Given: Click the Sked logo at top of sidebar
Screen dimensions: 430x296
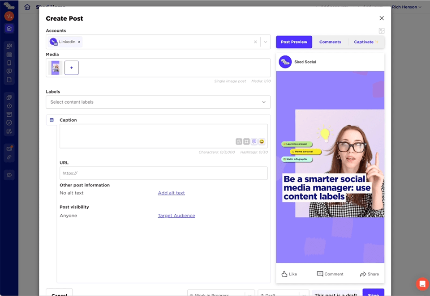Looking at the screenshot, I should [x=9, y=5].
